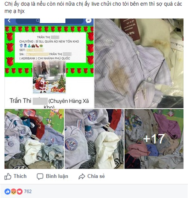Open the profile screenshot photo with rose border
Screen dimensions: 188x198
pyautogui.click(x=49, y=63)
